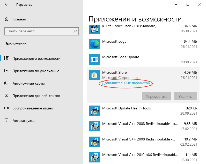The height and width of the screenshot is (164, 206).
Task: Click the 28.08.2021 install date
Action: click(x=188, y=113)
